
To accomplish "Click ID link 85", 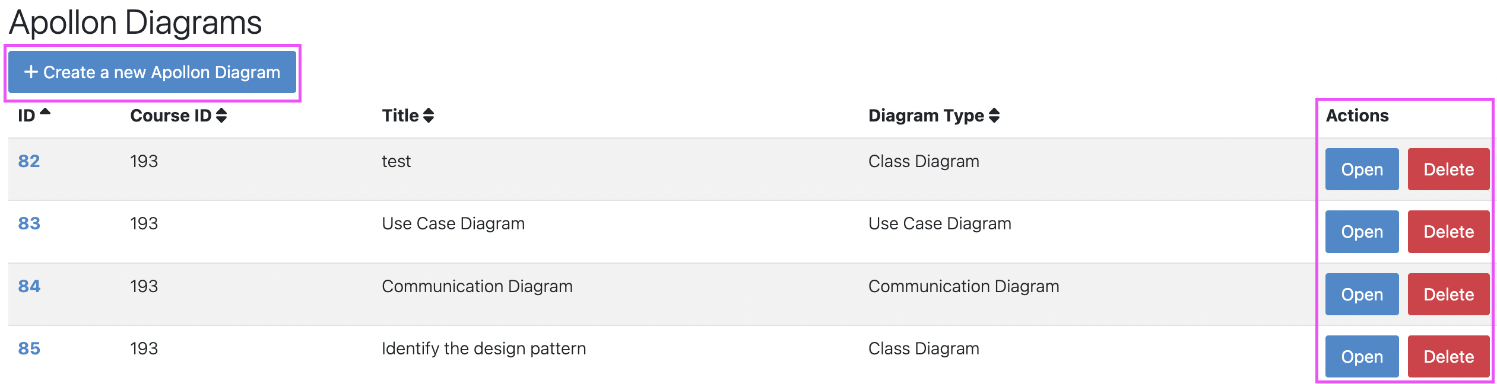I will [29, 348].
